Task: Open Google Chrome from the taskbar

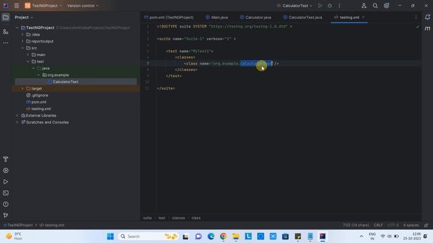Action: (x=223, y=236)
